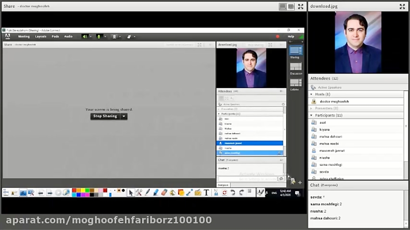The height and width of the screenshot is (230, 410).
Task: Select participant sevda in outer list
Action: 357,171
